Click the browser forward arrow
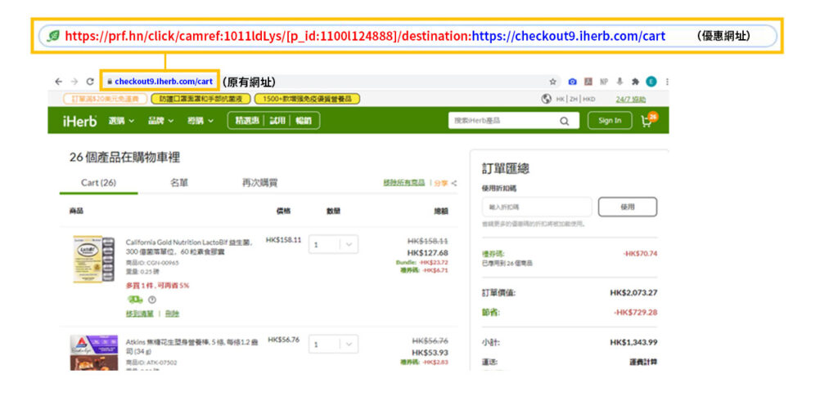This screenshot has width=838, height=396. (74, 82)
